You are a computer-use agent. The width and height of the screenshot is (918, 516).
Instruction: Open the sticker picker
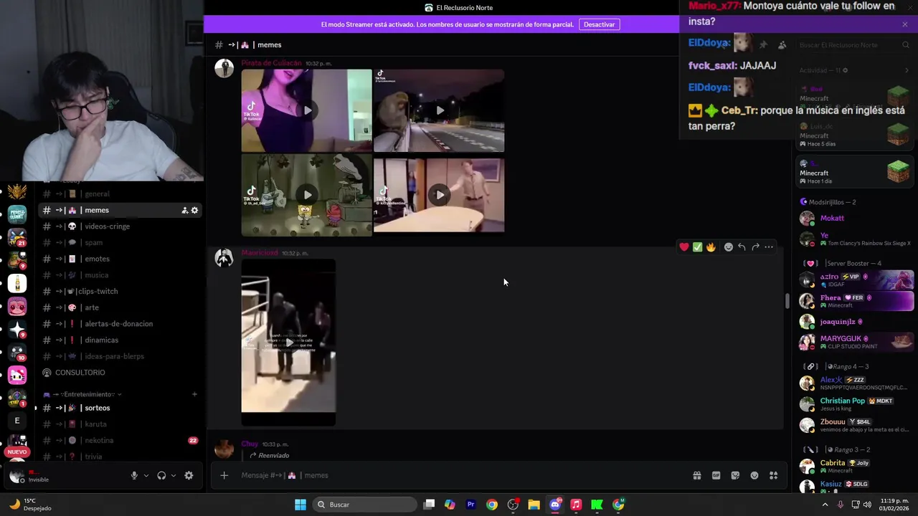tap(735, 475)
